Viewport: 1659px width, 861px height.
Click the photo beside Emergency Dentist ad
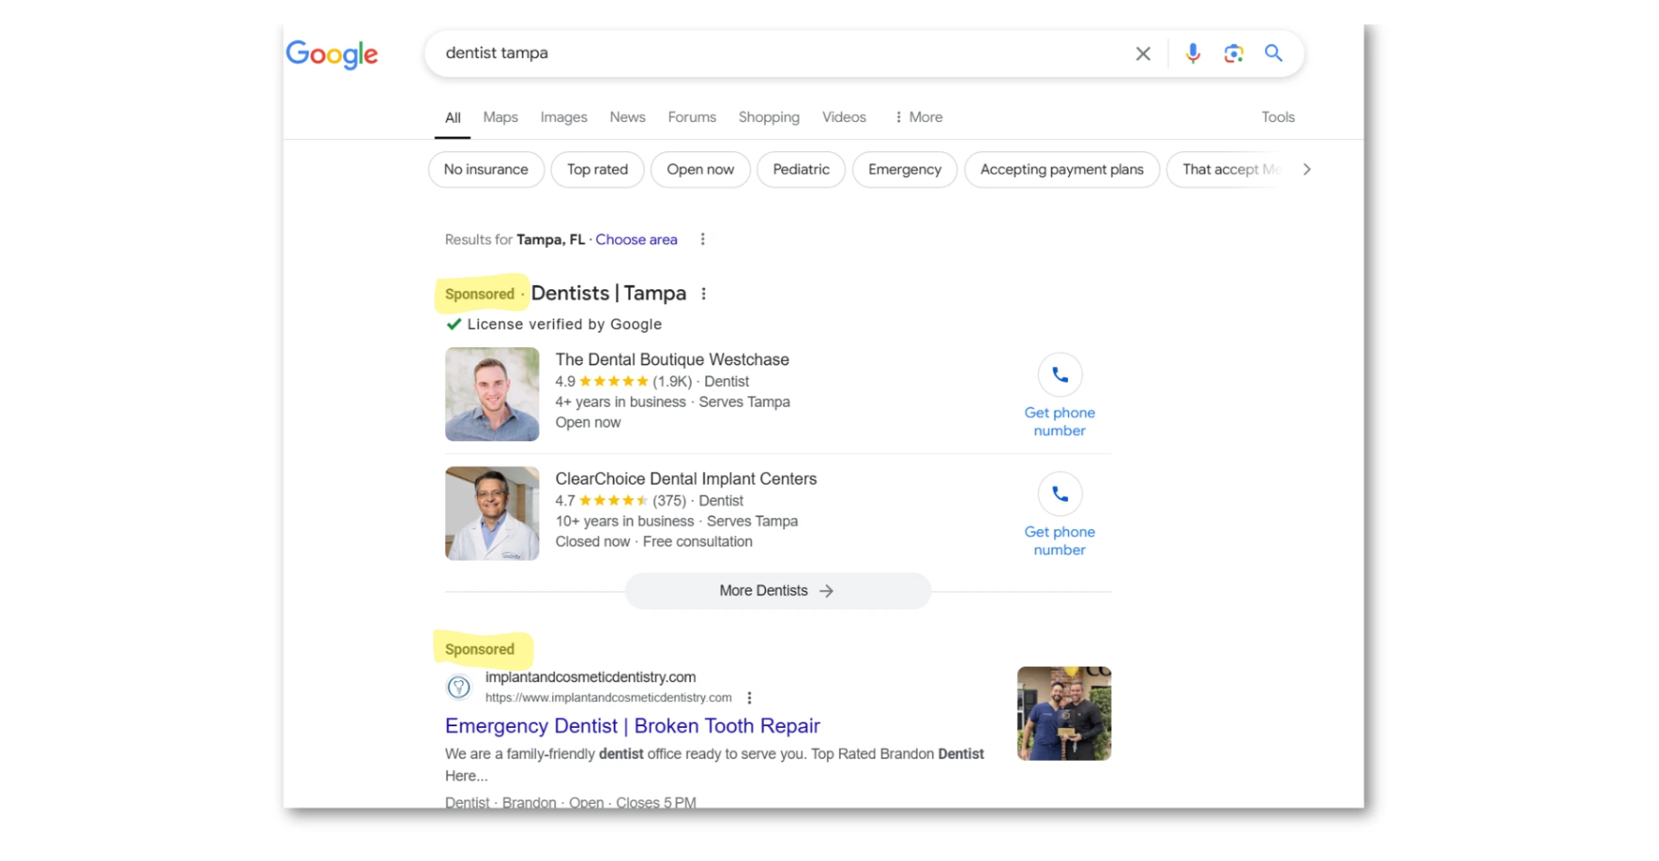coord(1064,714)
